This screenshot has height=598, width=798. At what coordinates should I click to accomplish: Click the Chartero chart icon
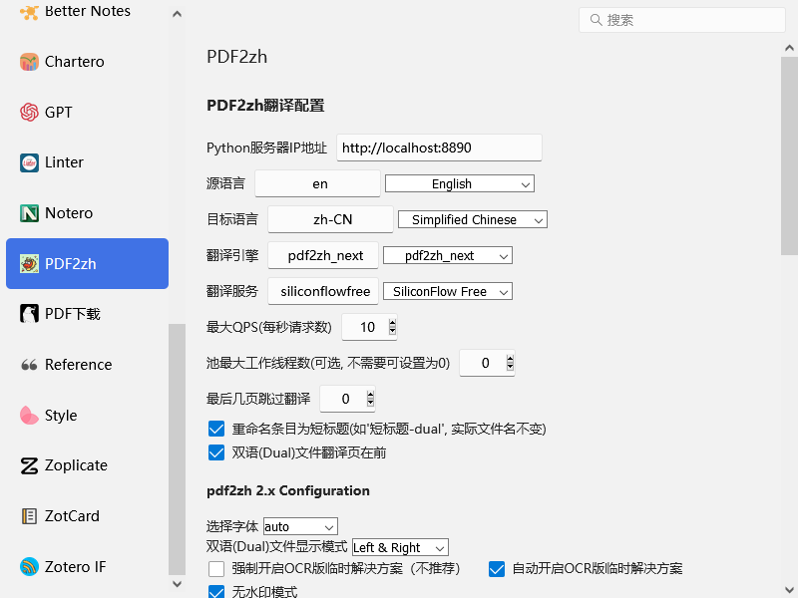tap(29, 62)
